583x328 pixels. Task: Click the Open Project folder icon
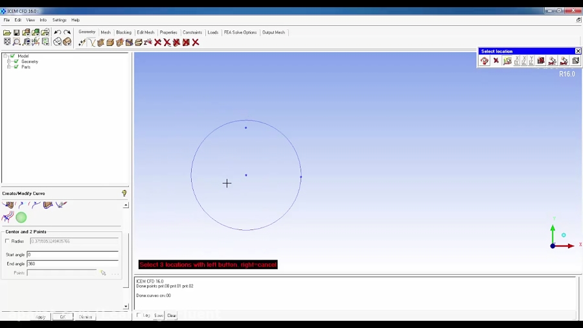tap(7, 32)
